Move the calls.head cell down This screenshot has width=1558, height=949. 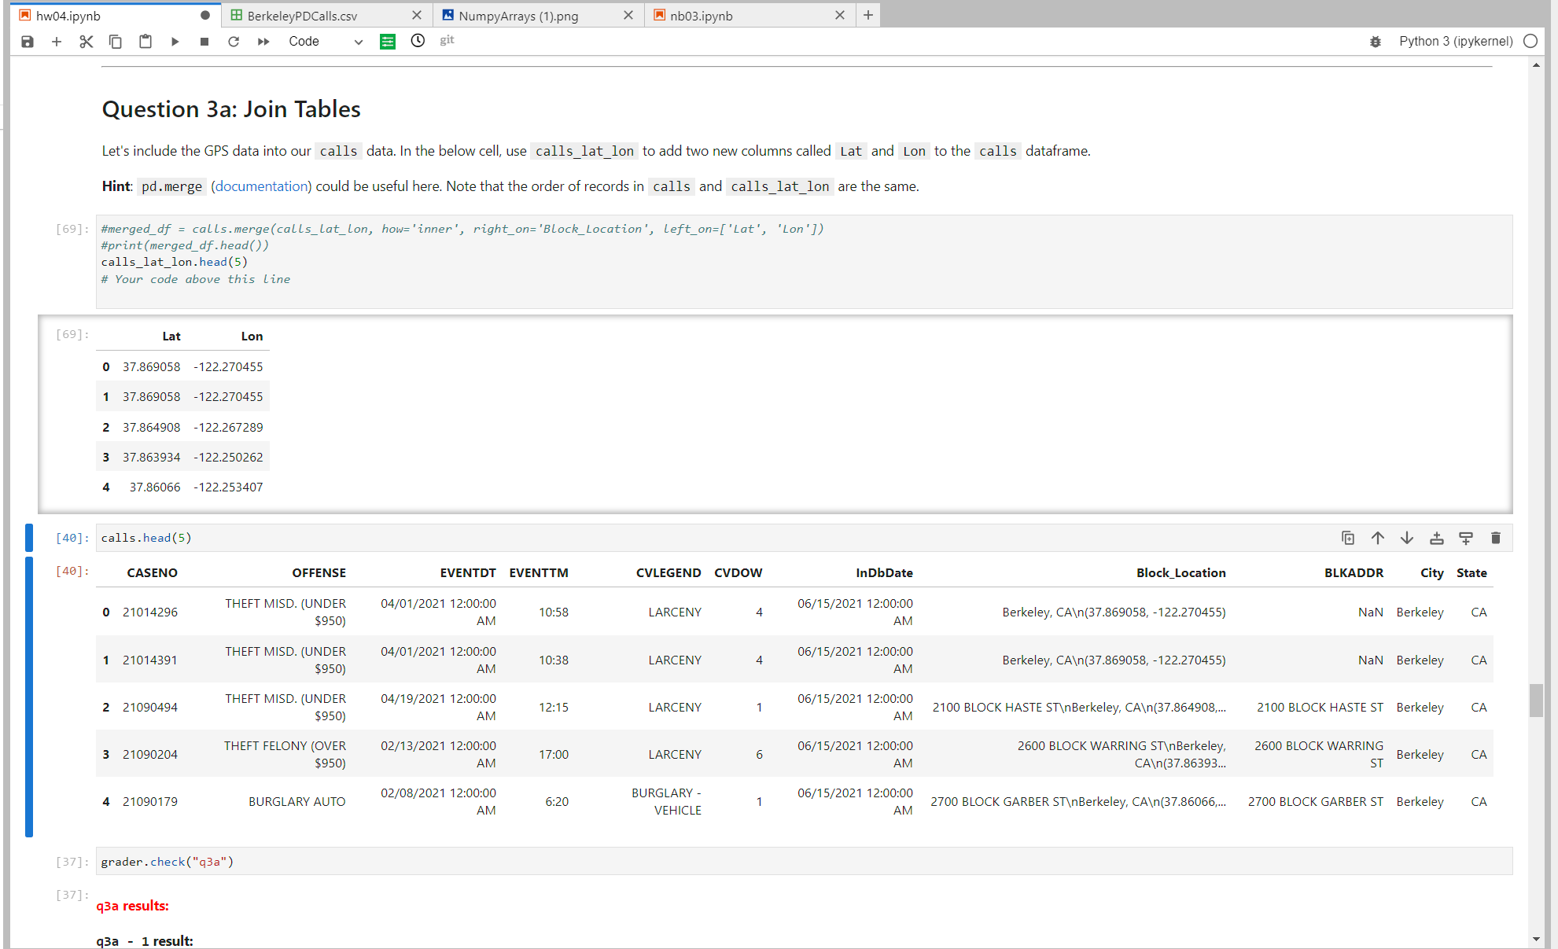point(1407,538)
